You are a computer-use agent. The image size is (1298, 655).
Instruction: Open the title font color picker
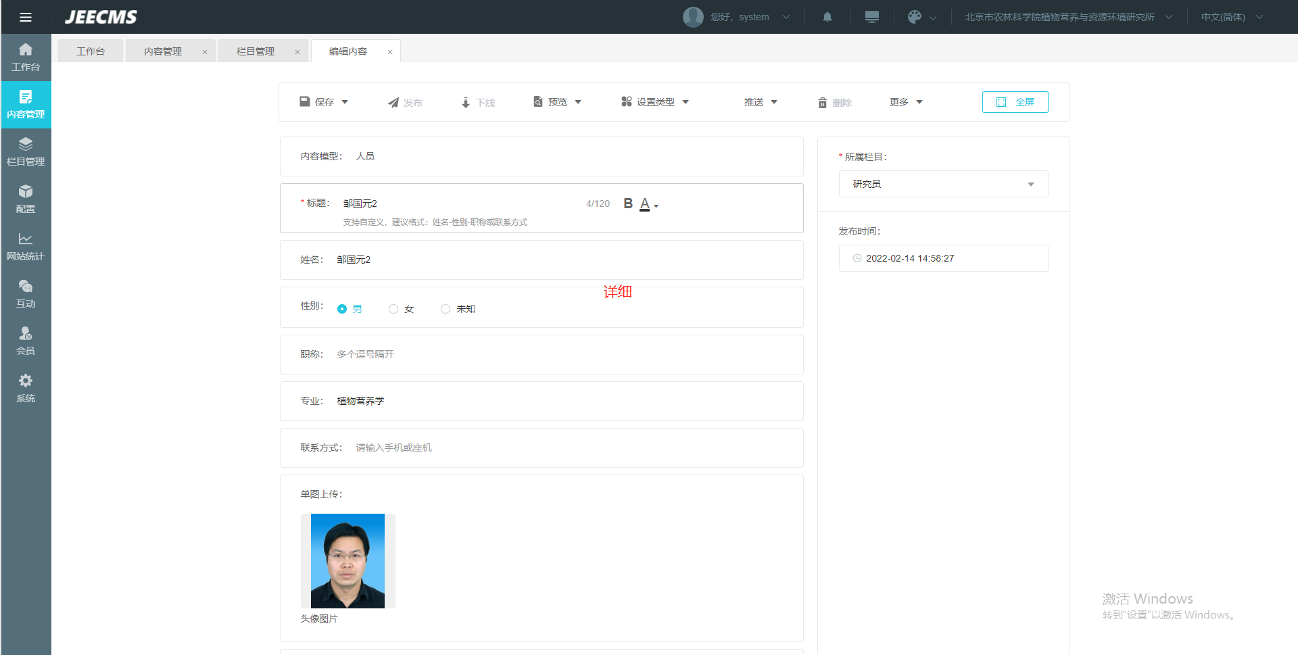(x=648, y=204)
